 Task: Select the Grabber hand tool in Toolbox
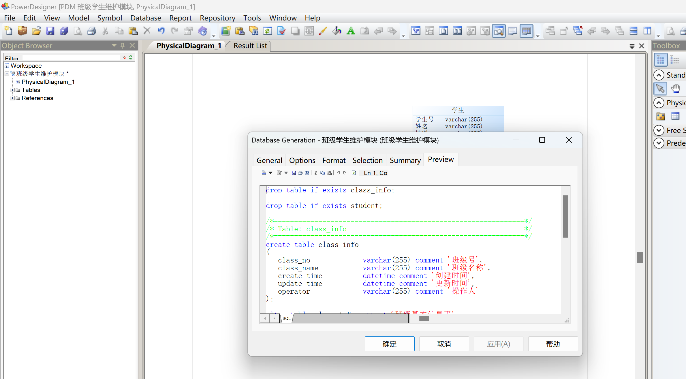pos(675,89)
